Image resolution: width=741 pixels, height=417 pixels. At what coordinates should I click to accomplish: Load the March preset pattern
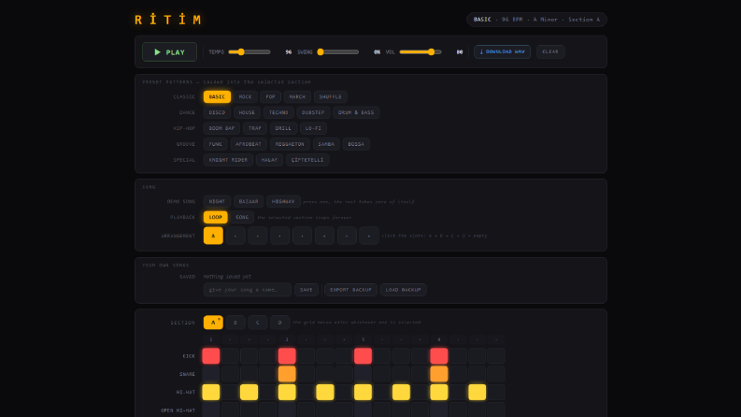pos(297,97)
